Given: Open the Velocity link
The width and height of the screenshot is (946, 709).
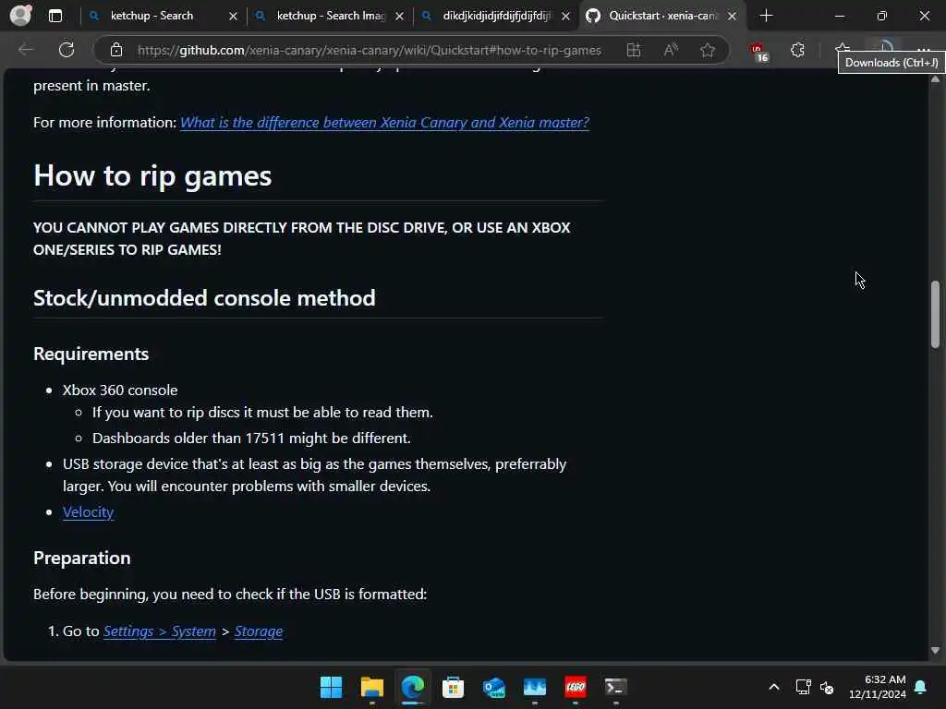Looking at the screenshot, I should pyautogui.click(x=88, y=511).
